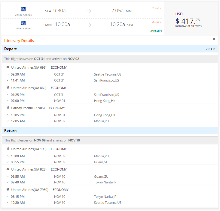Click landing chevron at 09:40 AM Tokyo Narita
220x211 pixels.
click(8, 182)
